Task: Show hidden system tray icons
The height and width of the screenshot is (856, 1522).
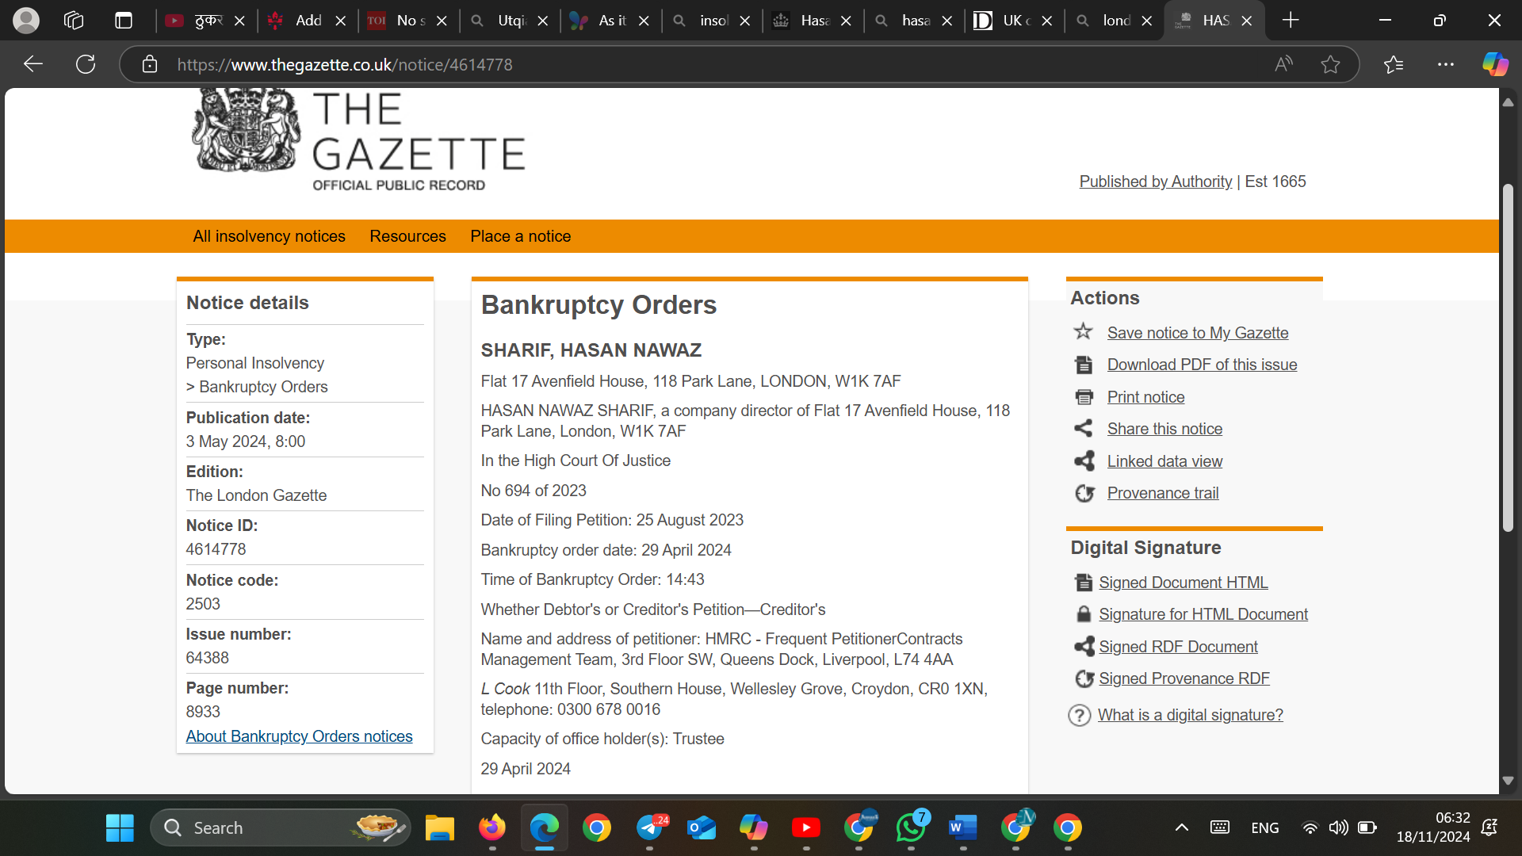Action: point(1181,827)
